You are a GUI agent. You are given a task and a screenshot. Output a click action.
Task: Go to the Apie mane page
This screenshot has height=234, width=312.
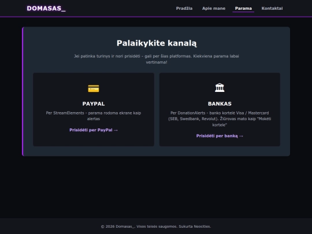tap(214, 8)
